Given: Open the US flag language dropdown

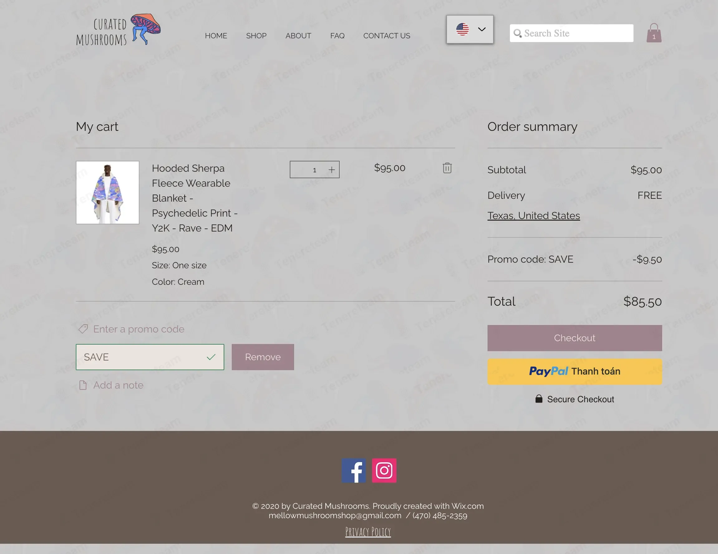Looking at the screenshot, I should [470, 29].
